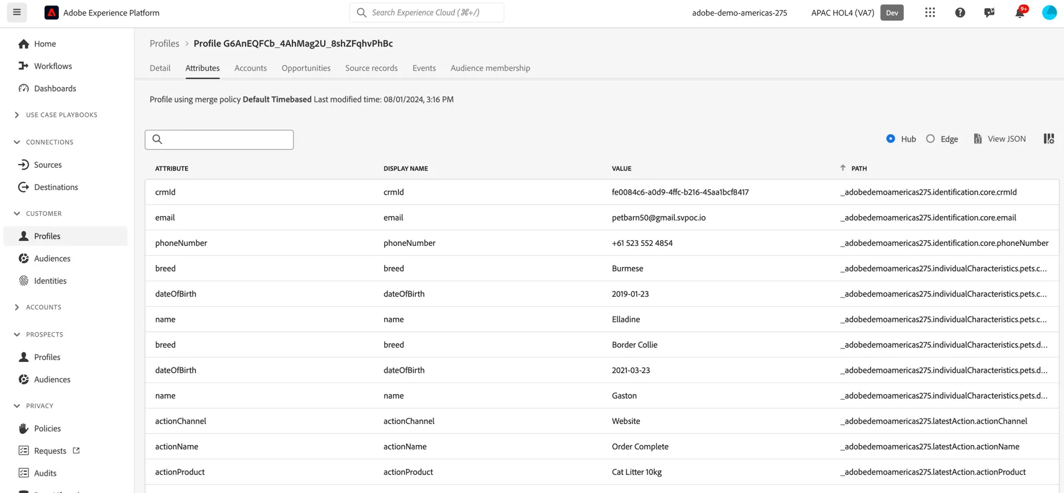
Task: Open the notifications bell
Action: 1020,12
